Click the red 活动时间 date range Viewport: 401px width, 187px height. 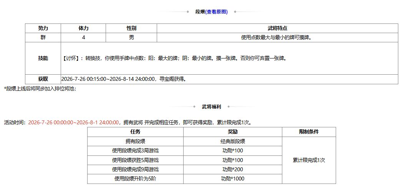[73, 122]
